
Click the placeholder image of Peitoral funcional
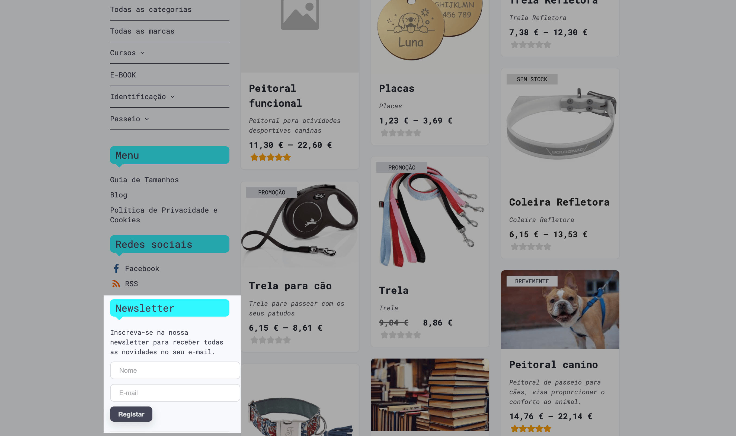coord(300,36)
